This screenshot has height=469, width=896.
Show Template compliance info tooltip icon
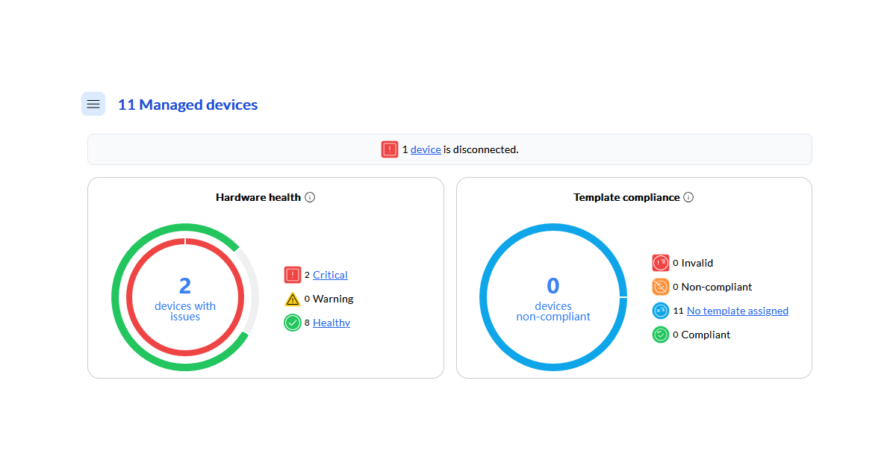click(x=688, y=197)
